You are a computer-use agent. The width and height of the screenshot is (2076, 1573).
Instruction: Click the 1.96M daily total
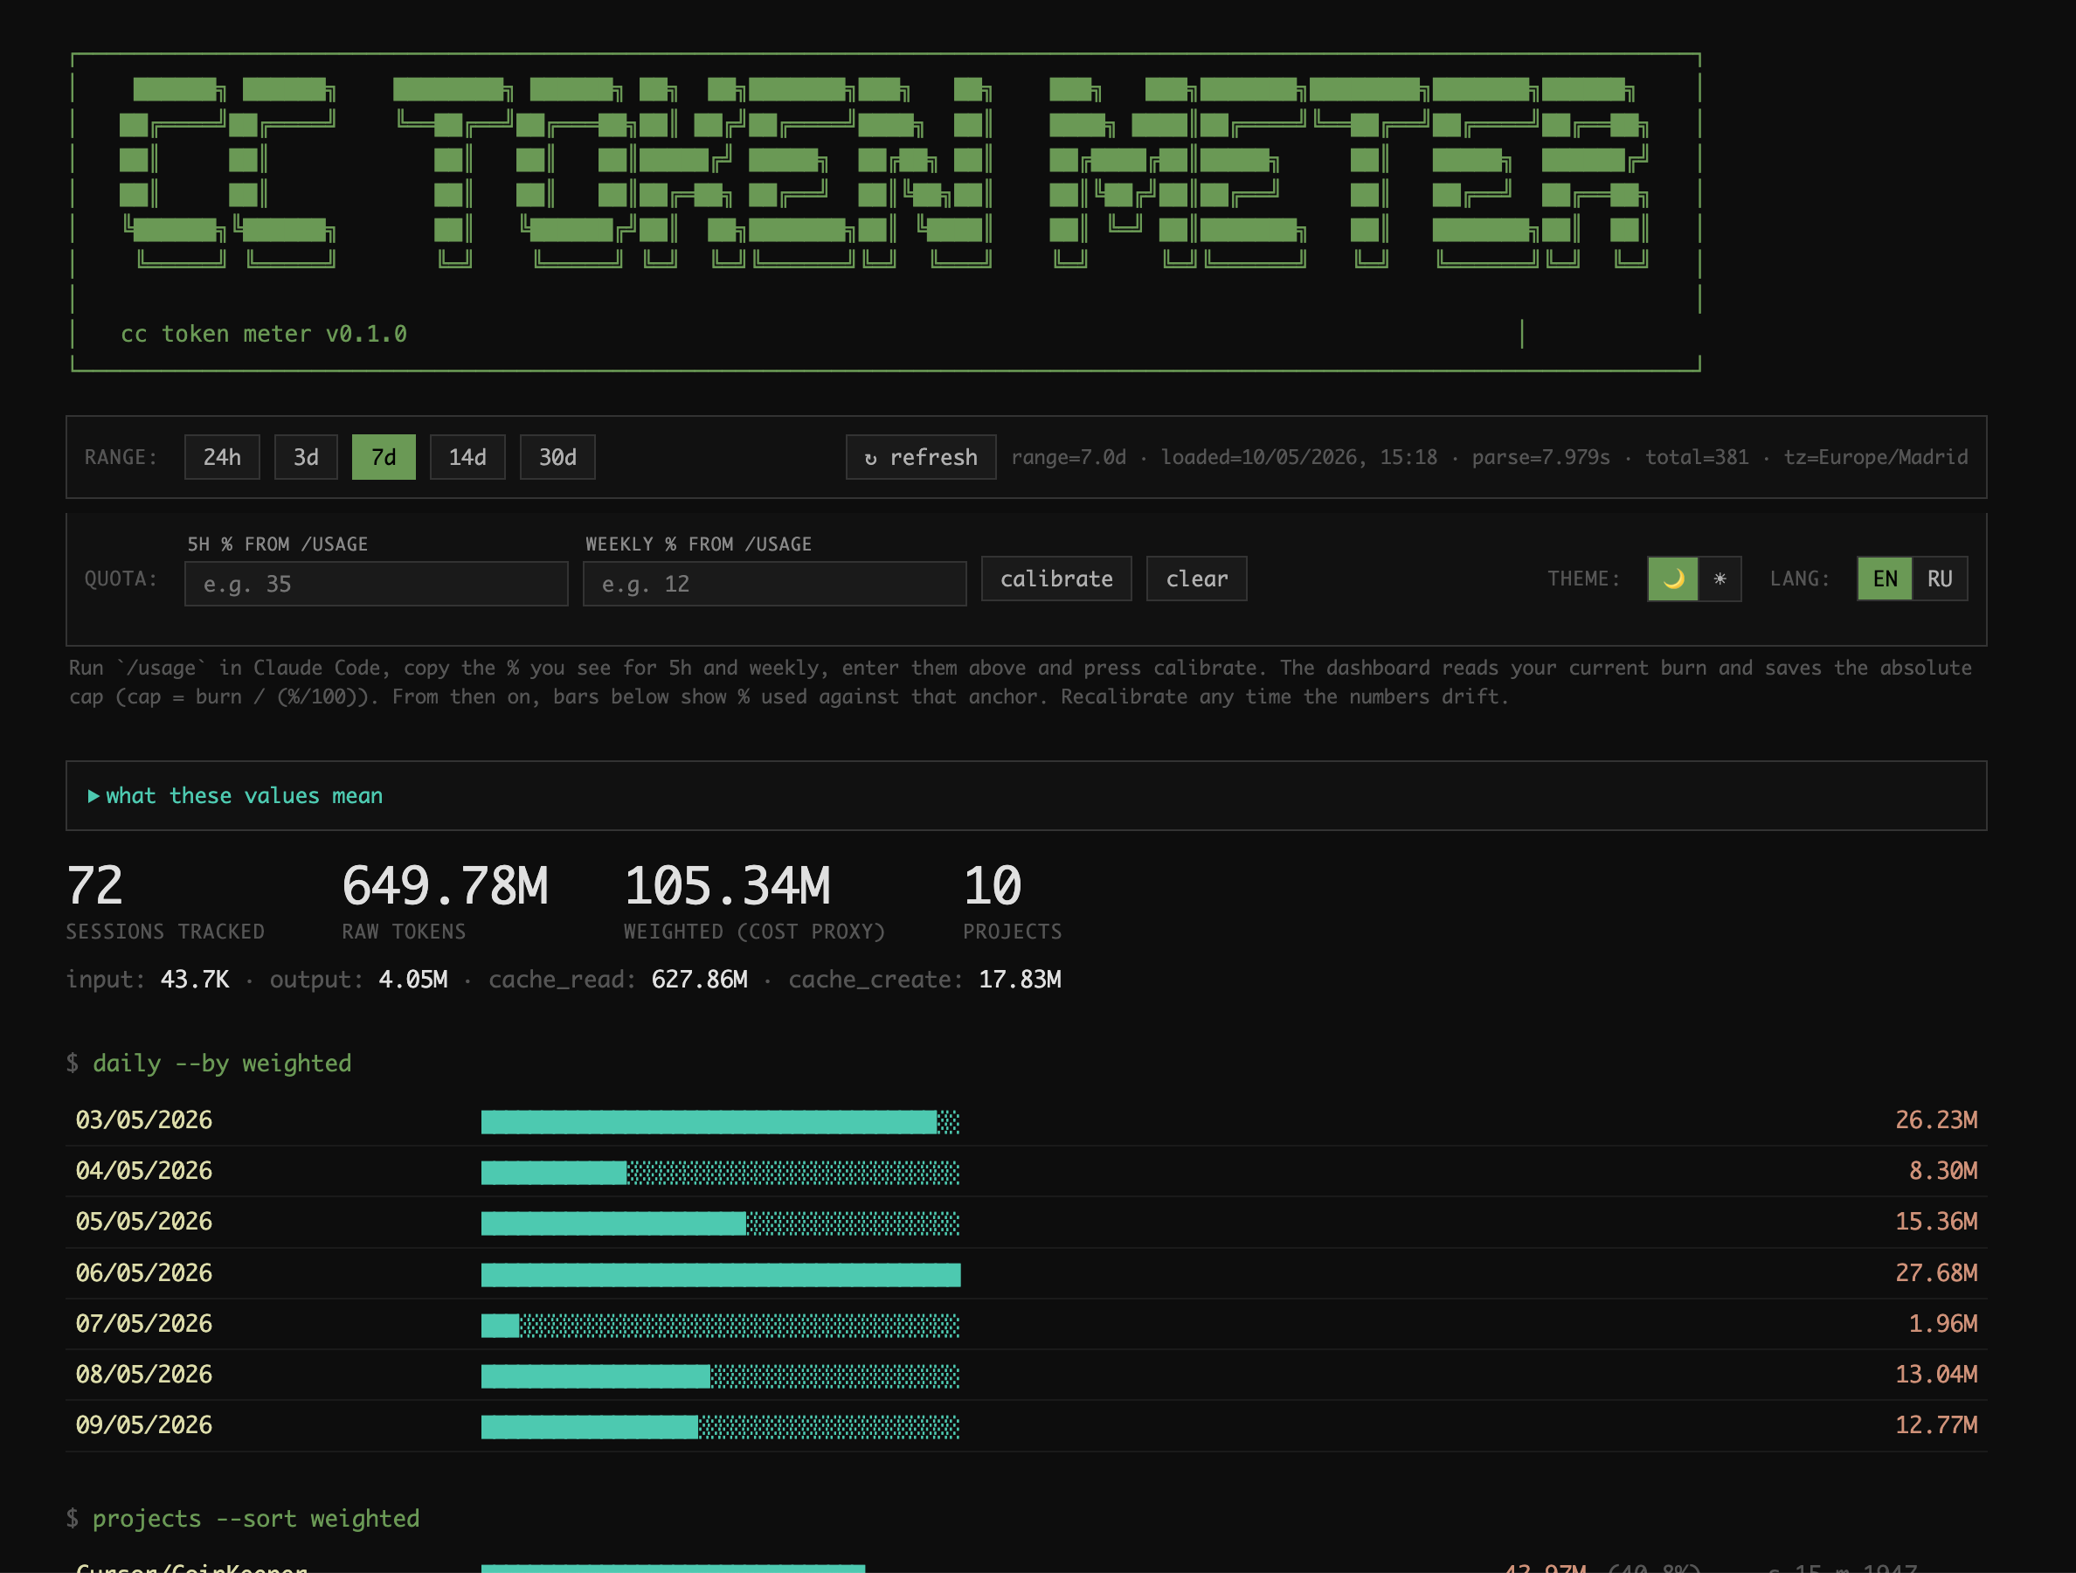point(1942,1323)
